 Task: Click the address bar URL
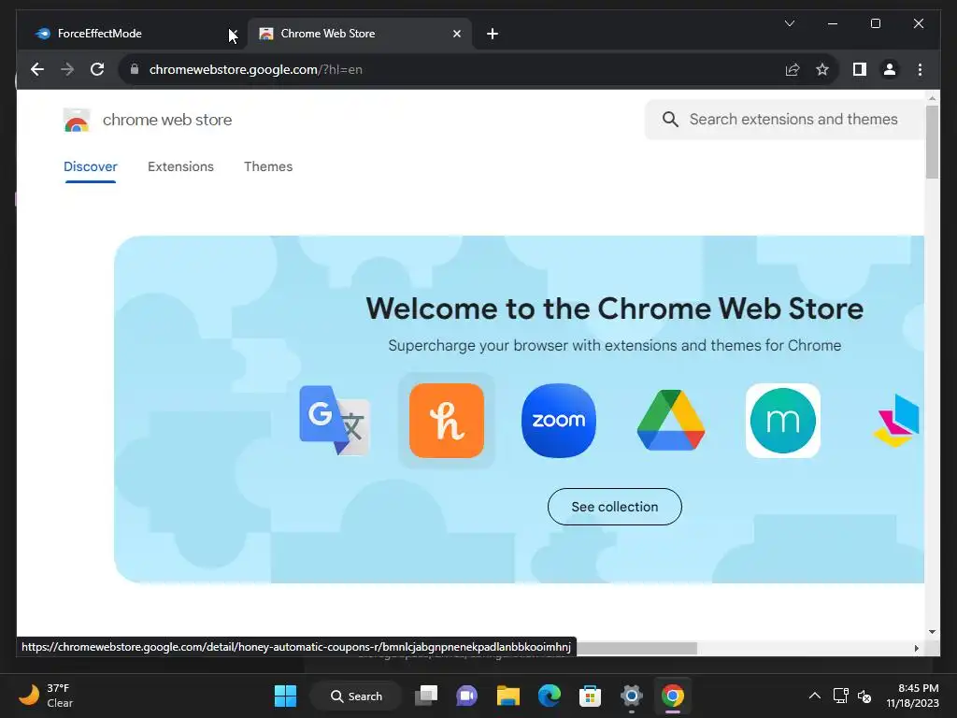(x=256, y=69)
